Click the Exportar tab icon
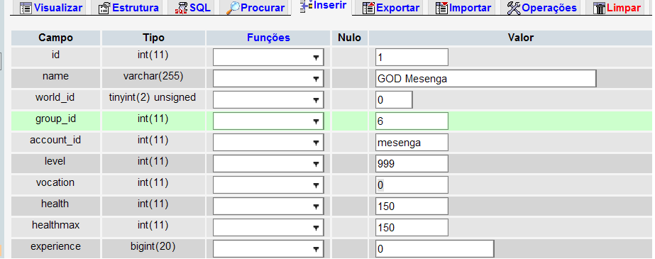This screenshot has height=259, width=655. (x=368, y=8)
